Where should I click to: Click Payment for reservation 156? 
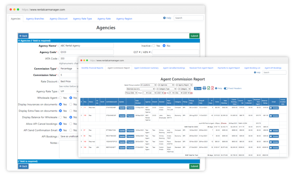[131, 116]
